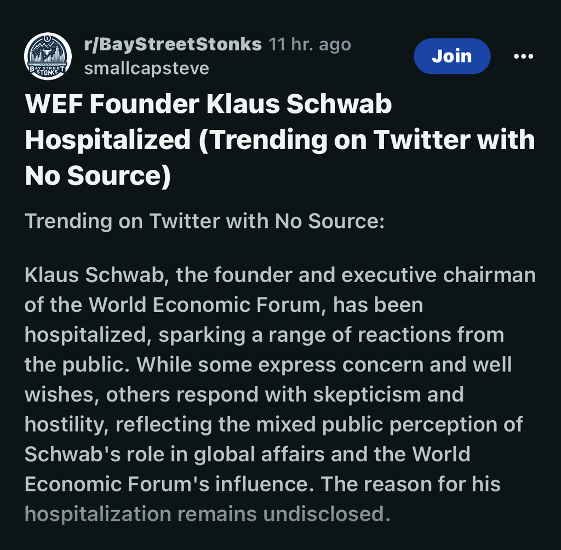Click the headline words "Hospitalized (Trending on Twitter with"
The height and width of the screenshot is (550, 561).
tap(280, 140)
